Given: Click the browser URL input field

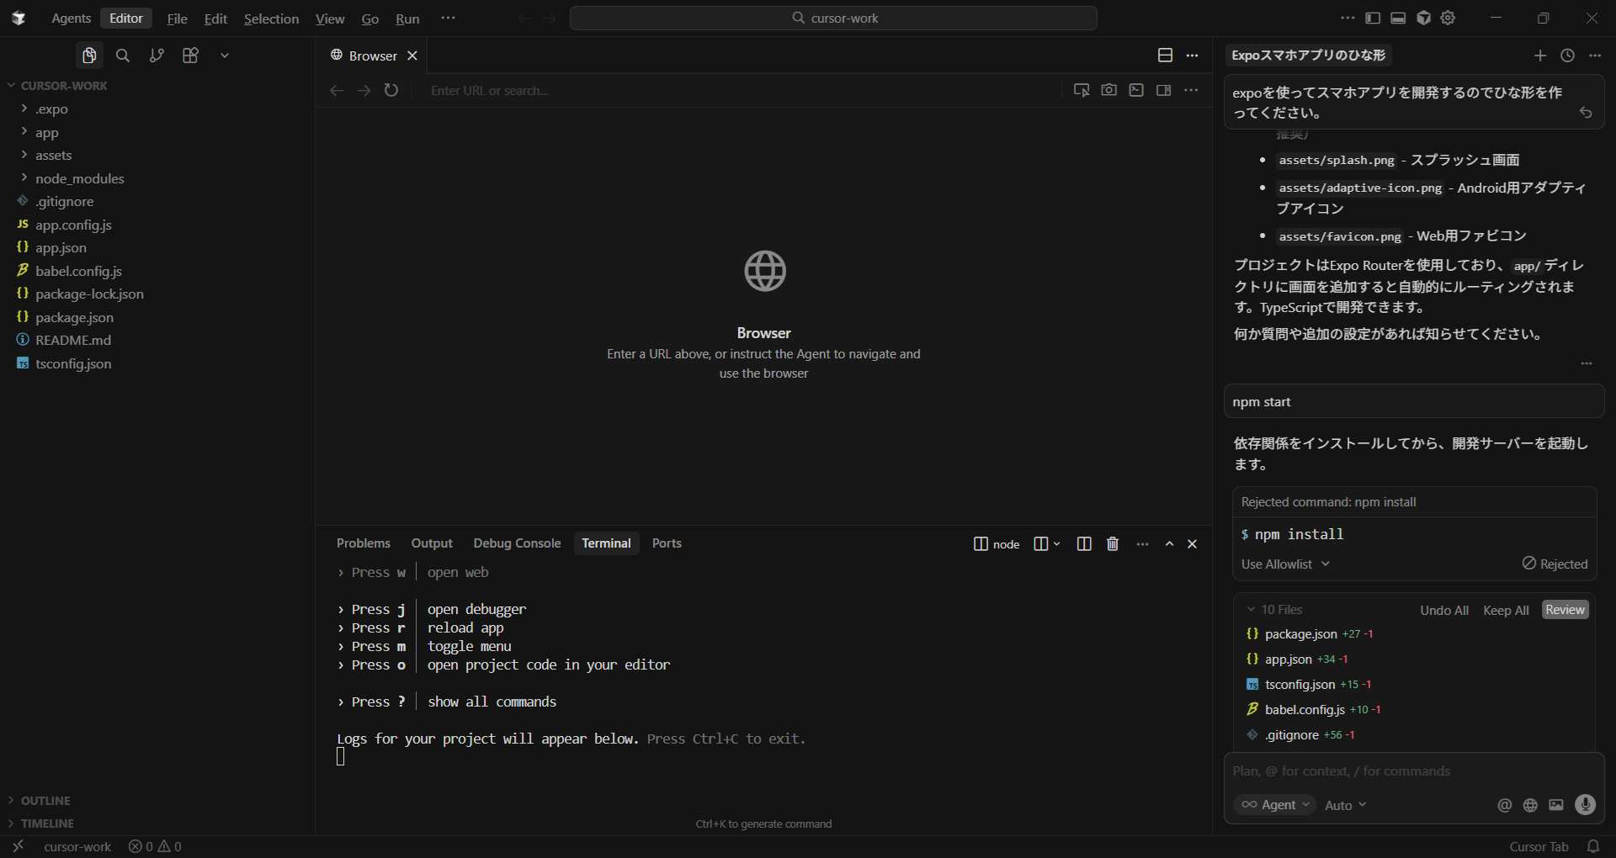Looking at the screenshot, I should (741, 90).
